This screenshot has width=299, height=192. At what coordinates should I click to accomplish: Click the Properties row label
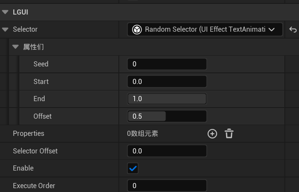[x=28, y=134]
